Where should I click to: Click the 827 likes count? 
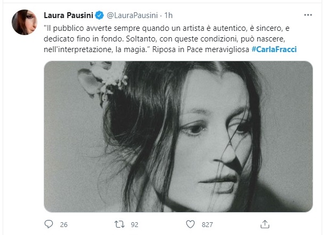point(207,224)
